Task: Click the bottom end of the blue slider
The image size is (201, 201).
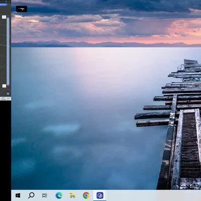Action: (8, 84)
